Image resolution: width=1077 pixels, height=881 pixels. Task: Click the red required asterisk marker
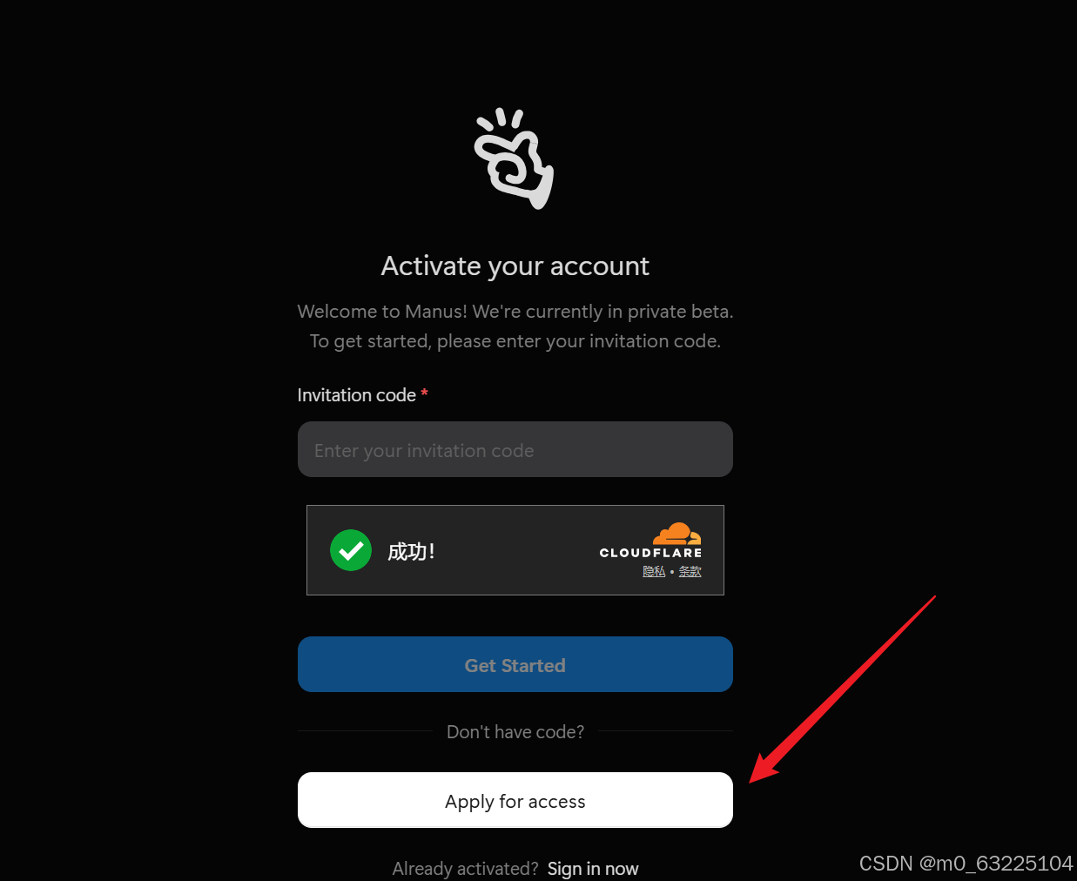point(425,393)
